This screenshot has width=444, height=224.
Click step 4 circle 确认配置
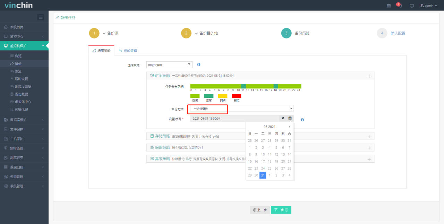coord(382,33)
